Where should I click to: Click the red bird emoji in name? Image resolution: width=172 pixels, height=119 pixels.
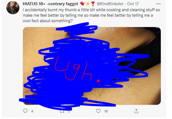(82, 4)
